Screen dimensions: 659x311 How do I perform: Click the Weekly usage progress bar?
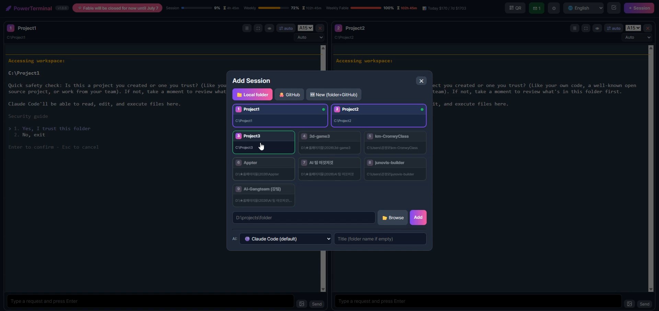tap(273, 8)
